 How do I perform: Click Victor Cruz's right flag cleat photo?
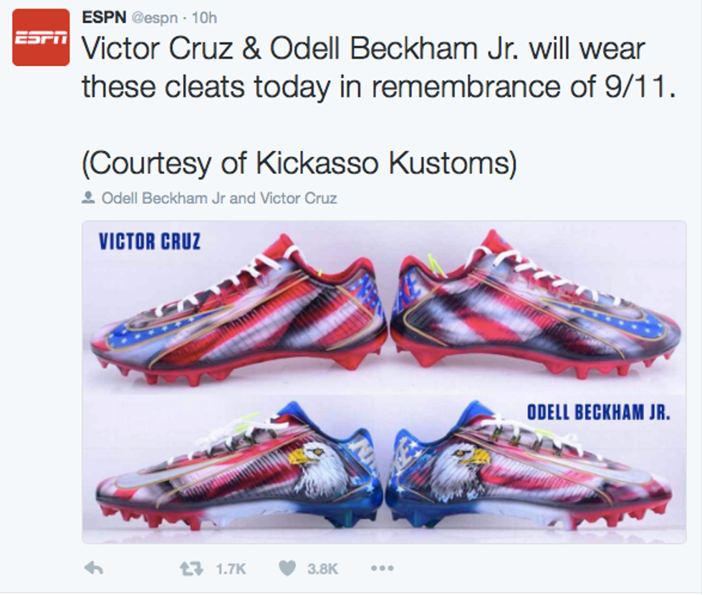pyautogui.click(x=534, y=315)
